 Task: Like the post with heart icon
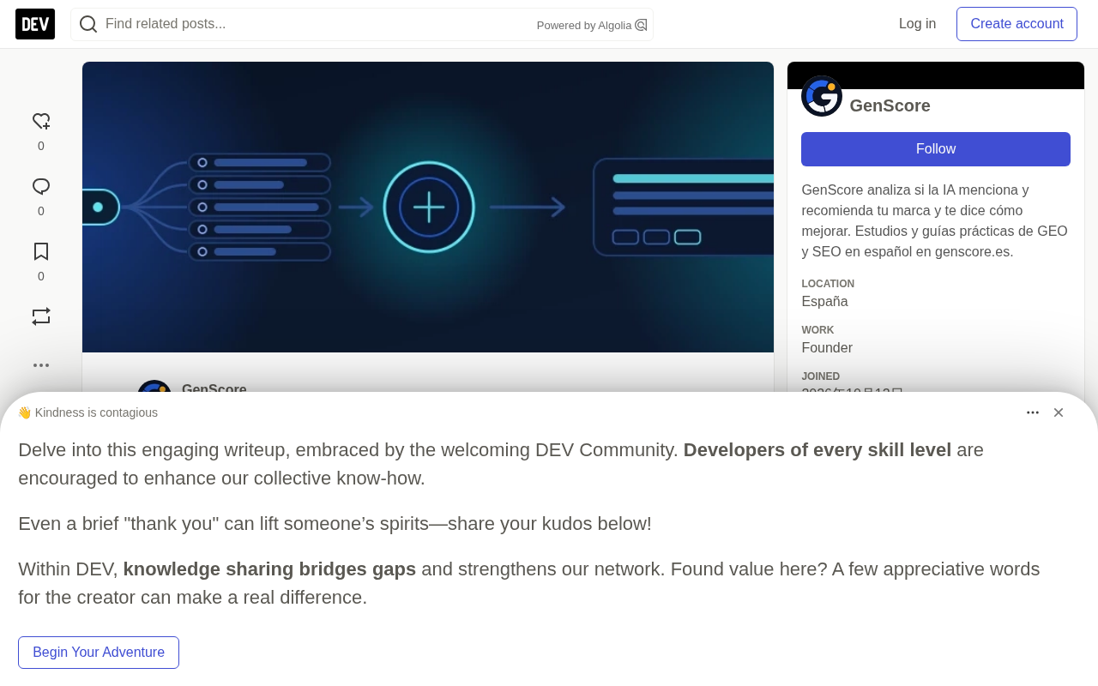tap(41, 122)
